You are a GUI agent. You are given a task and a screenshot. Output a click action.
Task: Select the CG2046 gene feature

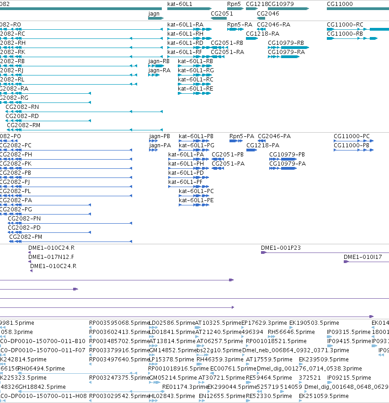(261, 18)
